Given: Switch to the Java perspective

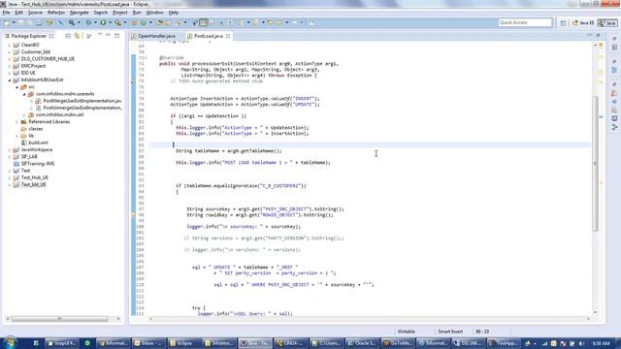Looking at the screenshot, I should pyautogui.click(x=607, y=23).
